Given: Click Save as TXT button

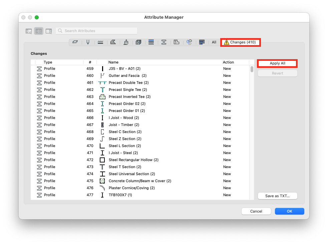Looking at the screenshot, I should pyautogui.click(x=277, y=196).
